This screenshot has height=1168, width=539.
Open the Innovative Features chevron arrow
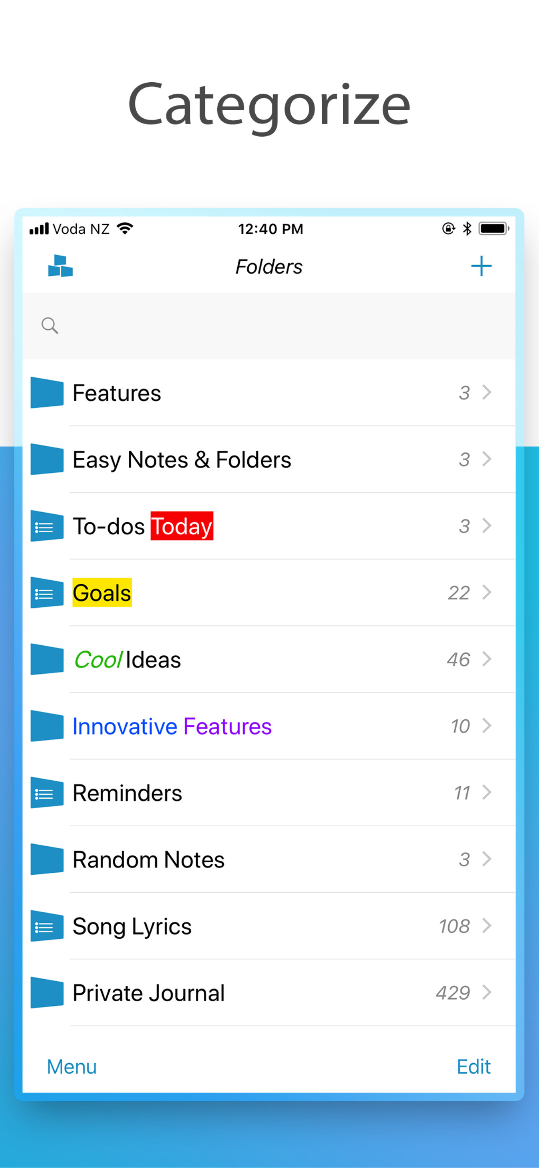[x=487, y=726]
